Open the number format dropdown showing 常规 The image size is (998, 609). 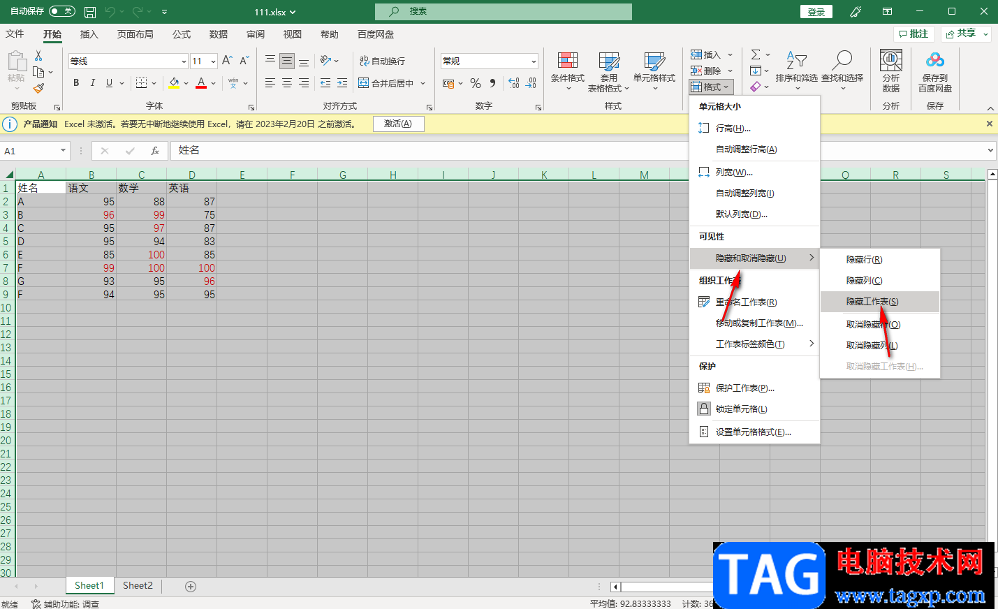534,61
